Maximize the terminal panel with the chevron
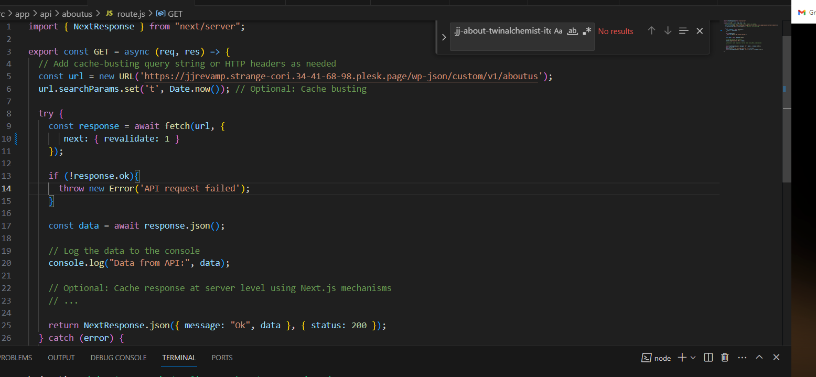The height and width of the screenshot is (377, 816). point(759,358)
